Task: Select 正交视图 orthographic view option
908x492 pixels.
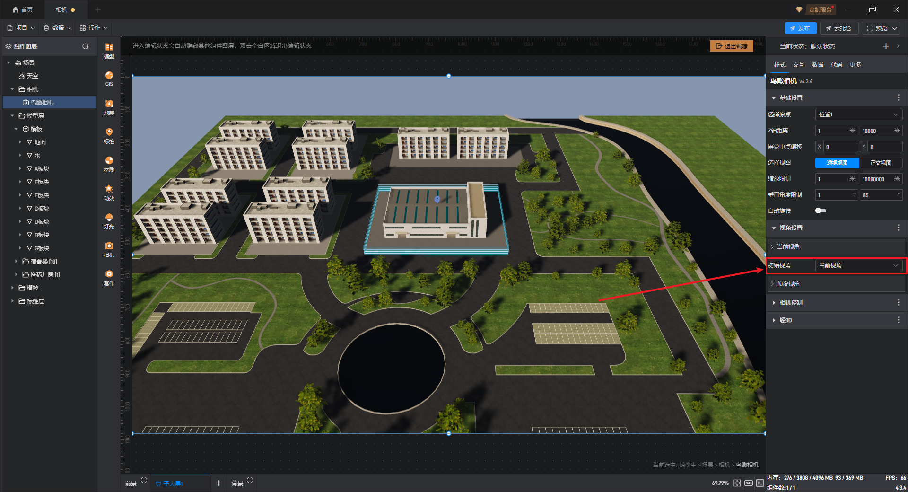Action: (881, 163)
